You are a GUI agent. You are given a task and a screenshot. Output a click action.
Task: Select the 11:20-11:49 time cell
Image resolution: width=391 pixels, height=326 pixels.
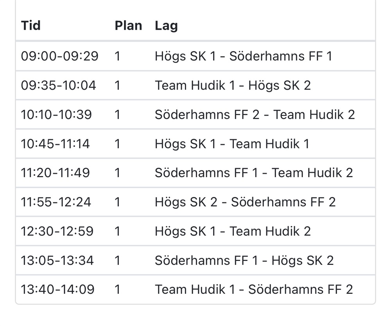point(56,173)
